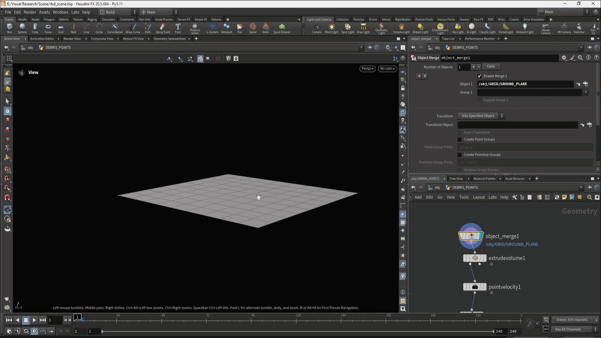Viewport: 601px width, 338px height.
Task: Open the No cam dropdown
Action: (x=387, y=69)
